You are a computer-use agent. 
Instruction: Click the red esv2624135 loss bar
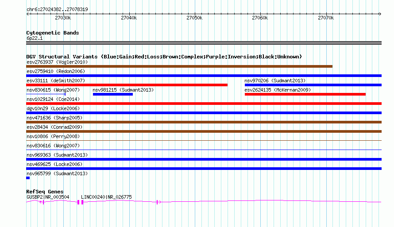coord(305,94)
